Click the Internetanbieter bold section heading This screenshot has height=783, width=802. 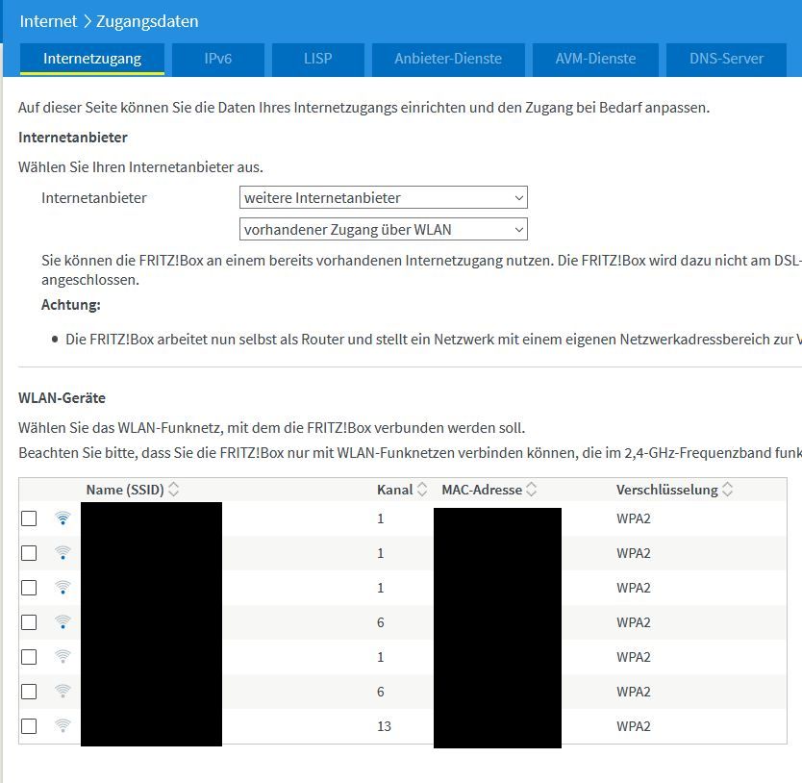[x=73, y=138]
